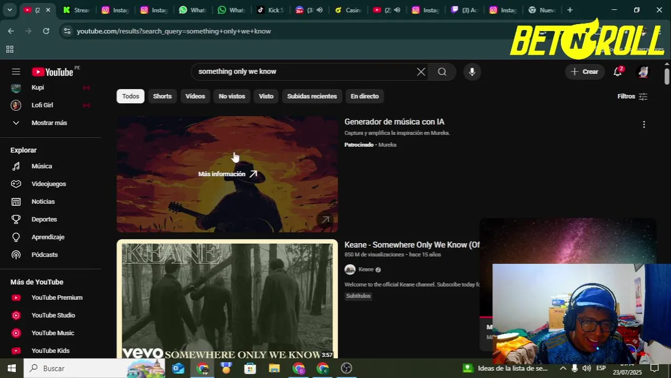Select the Todos filter chip

coord(131,96)
